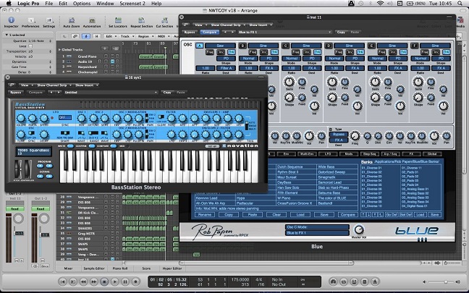Switch to the Mixer tab
The image size is (469, 293).
coord(69,268)
